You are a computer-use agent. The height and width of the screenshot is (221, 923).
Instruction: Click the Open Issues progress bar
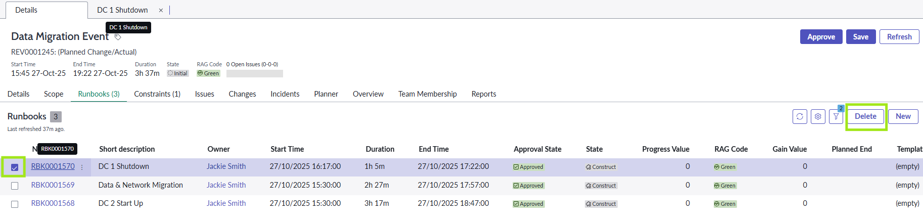[254, 74]
